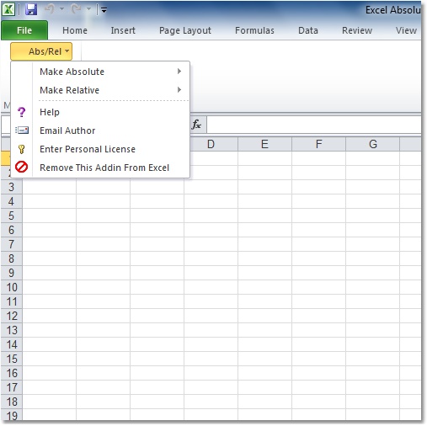Click the Make Absolute submenu arrow

point(179,72)
